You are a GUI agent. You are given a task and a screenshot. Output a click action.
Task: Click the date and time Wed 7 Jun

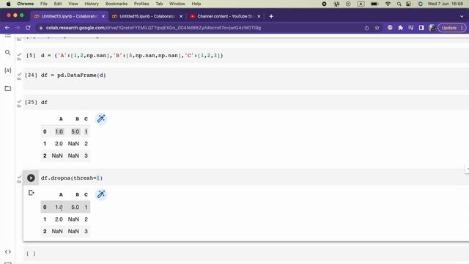(445, 4)
